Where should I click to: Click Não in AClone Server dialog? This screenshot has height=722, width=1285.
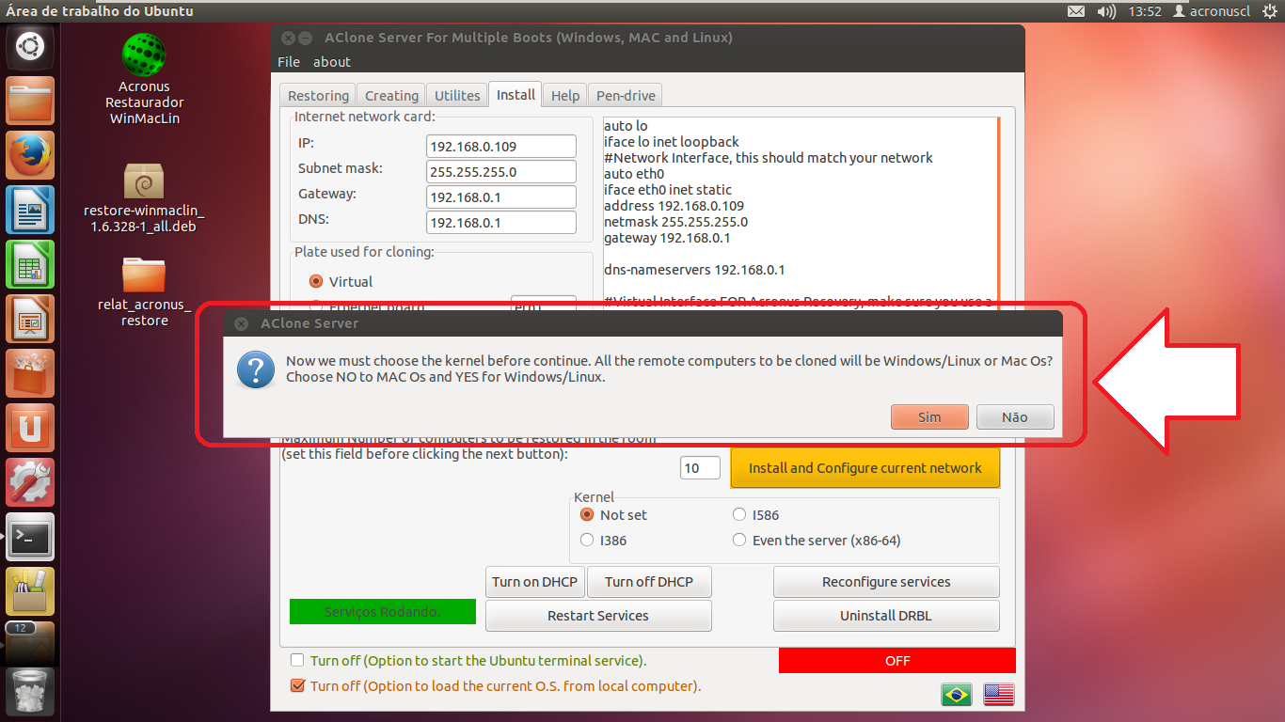(1015, 416)
